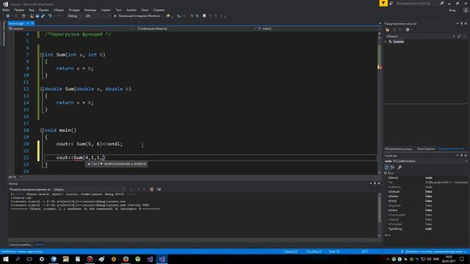
Task: Click Property Pages wrench icon
Action: click(x=399, y=167)
